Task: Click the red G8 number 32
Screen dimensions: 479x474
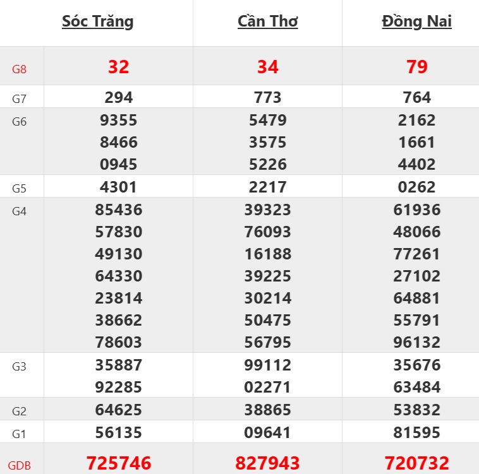Action: [119, 67]
